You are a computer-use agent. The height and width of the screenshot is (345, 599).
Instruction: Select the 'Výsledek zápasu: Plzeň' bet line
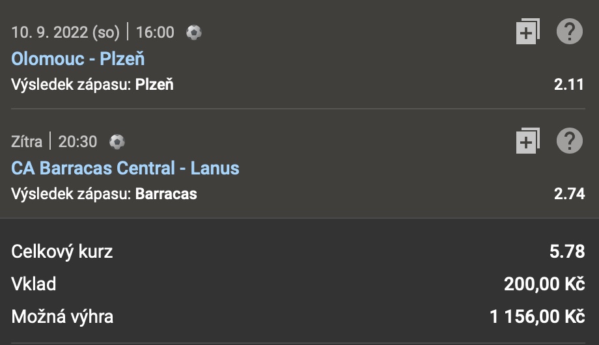click(92, 84)
